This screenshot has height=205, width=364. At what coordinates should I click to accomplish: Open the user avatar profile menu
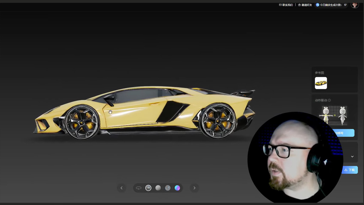[x=354, y=5]
